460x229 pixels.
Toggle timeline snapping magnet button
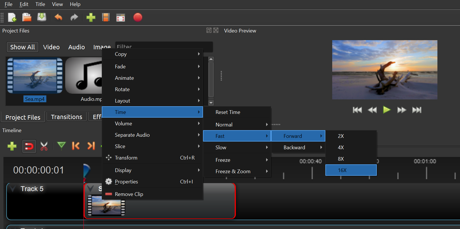29,146
